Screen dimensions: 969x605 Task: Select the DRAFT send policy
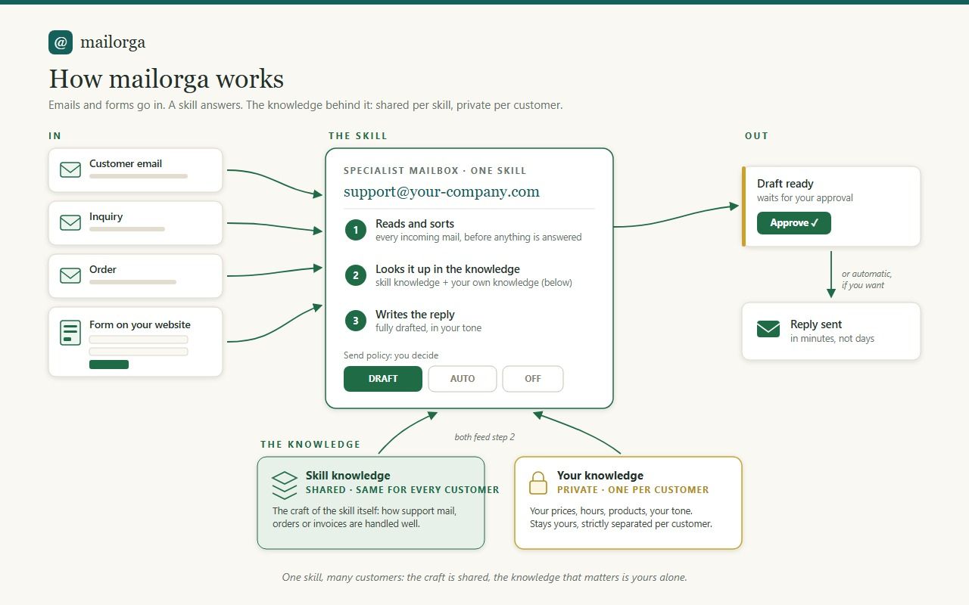point(383,379)
